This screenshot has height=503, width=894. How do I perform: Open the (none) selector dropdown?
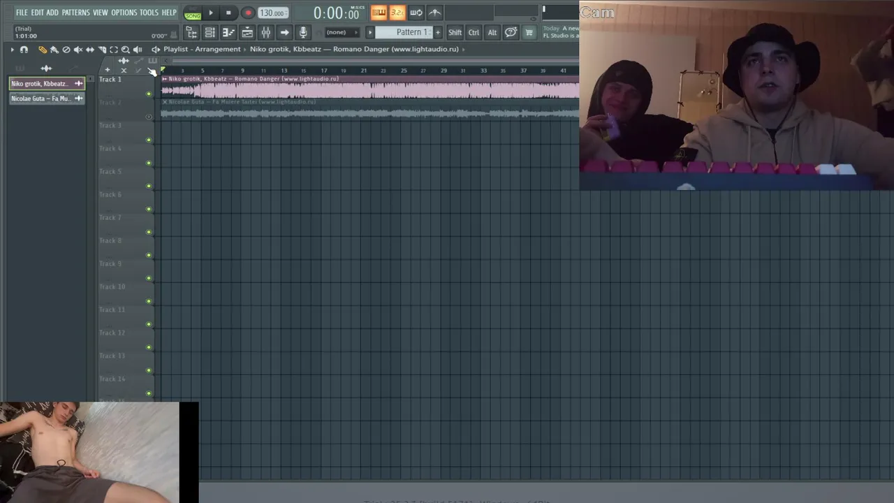342,32
